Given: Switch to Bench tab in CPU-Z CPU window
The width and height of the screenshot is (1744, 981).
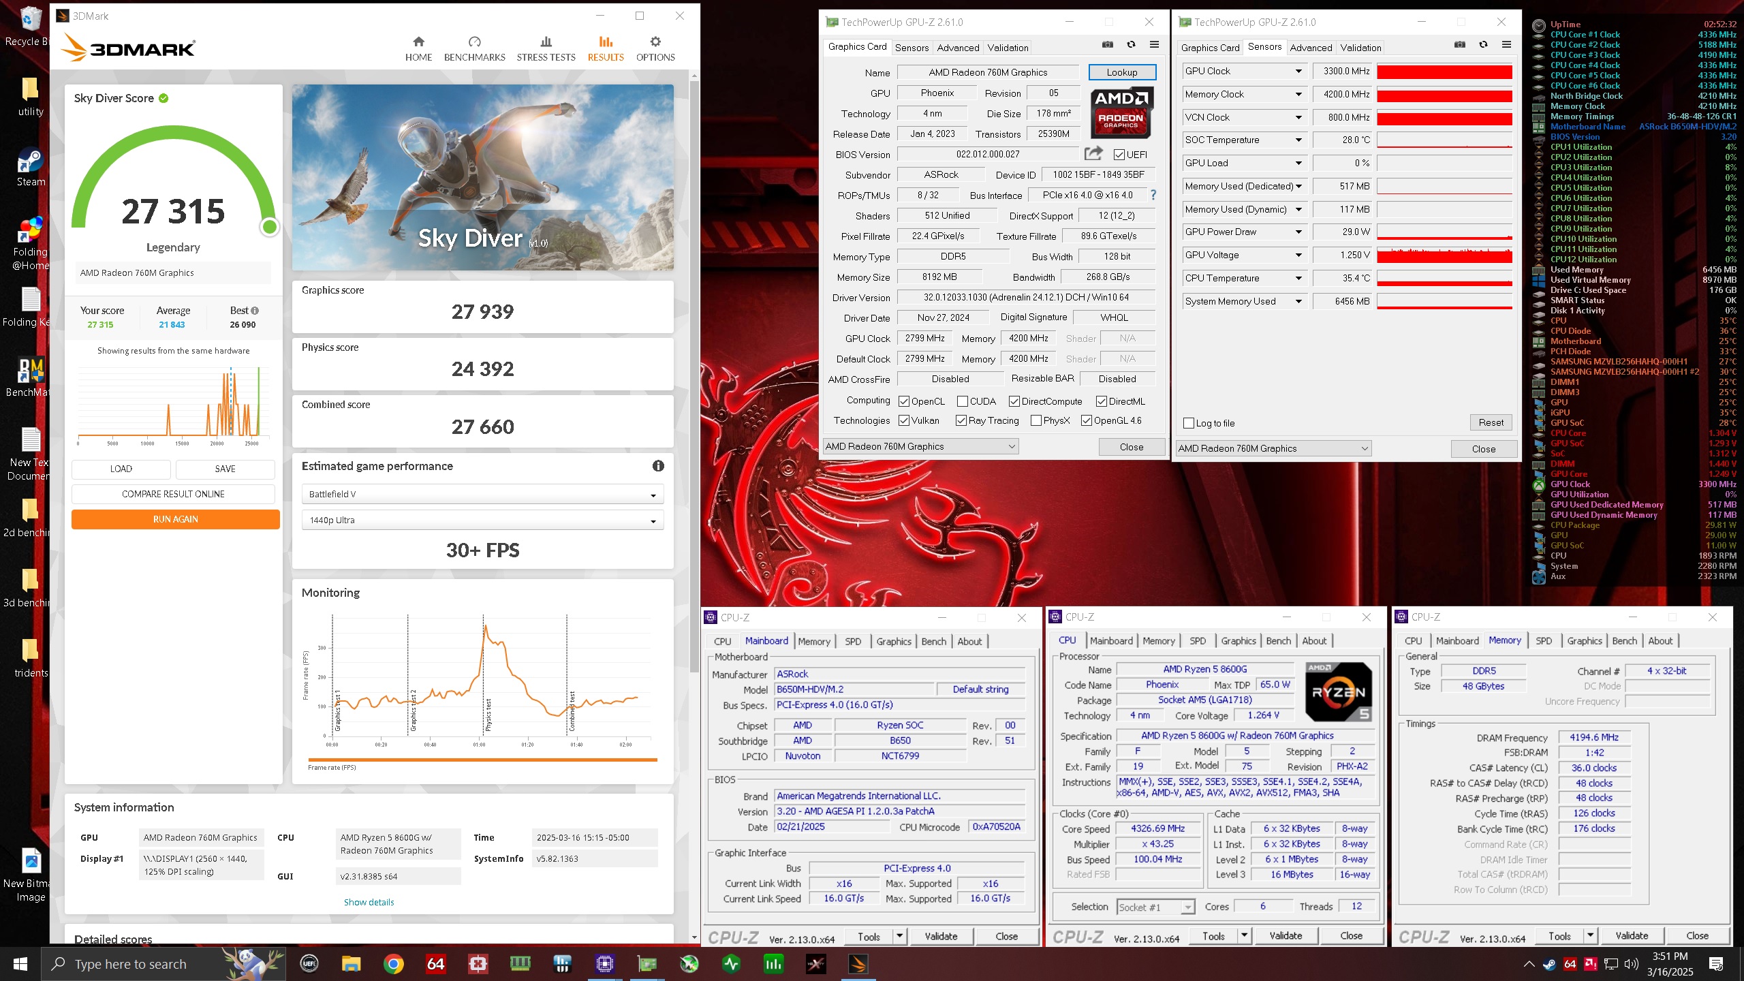Looking at the screenshot, I should pyautogui.click(x=1278, y=640).
